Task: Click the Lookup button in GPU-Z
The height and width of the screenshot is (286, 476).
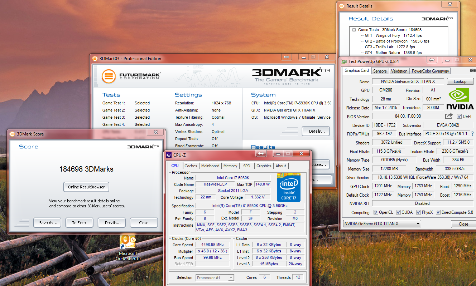Action: tap(460, 82)
